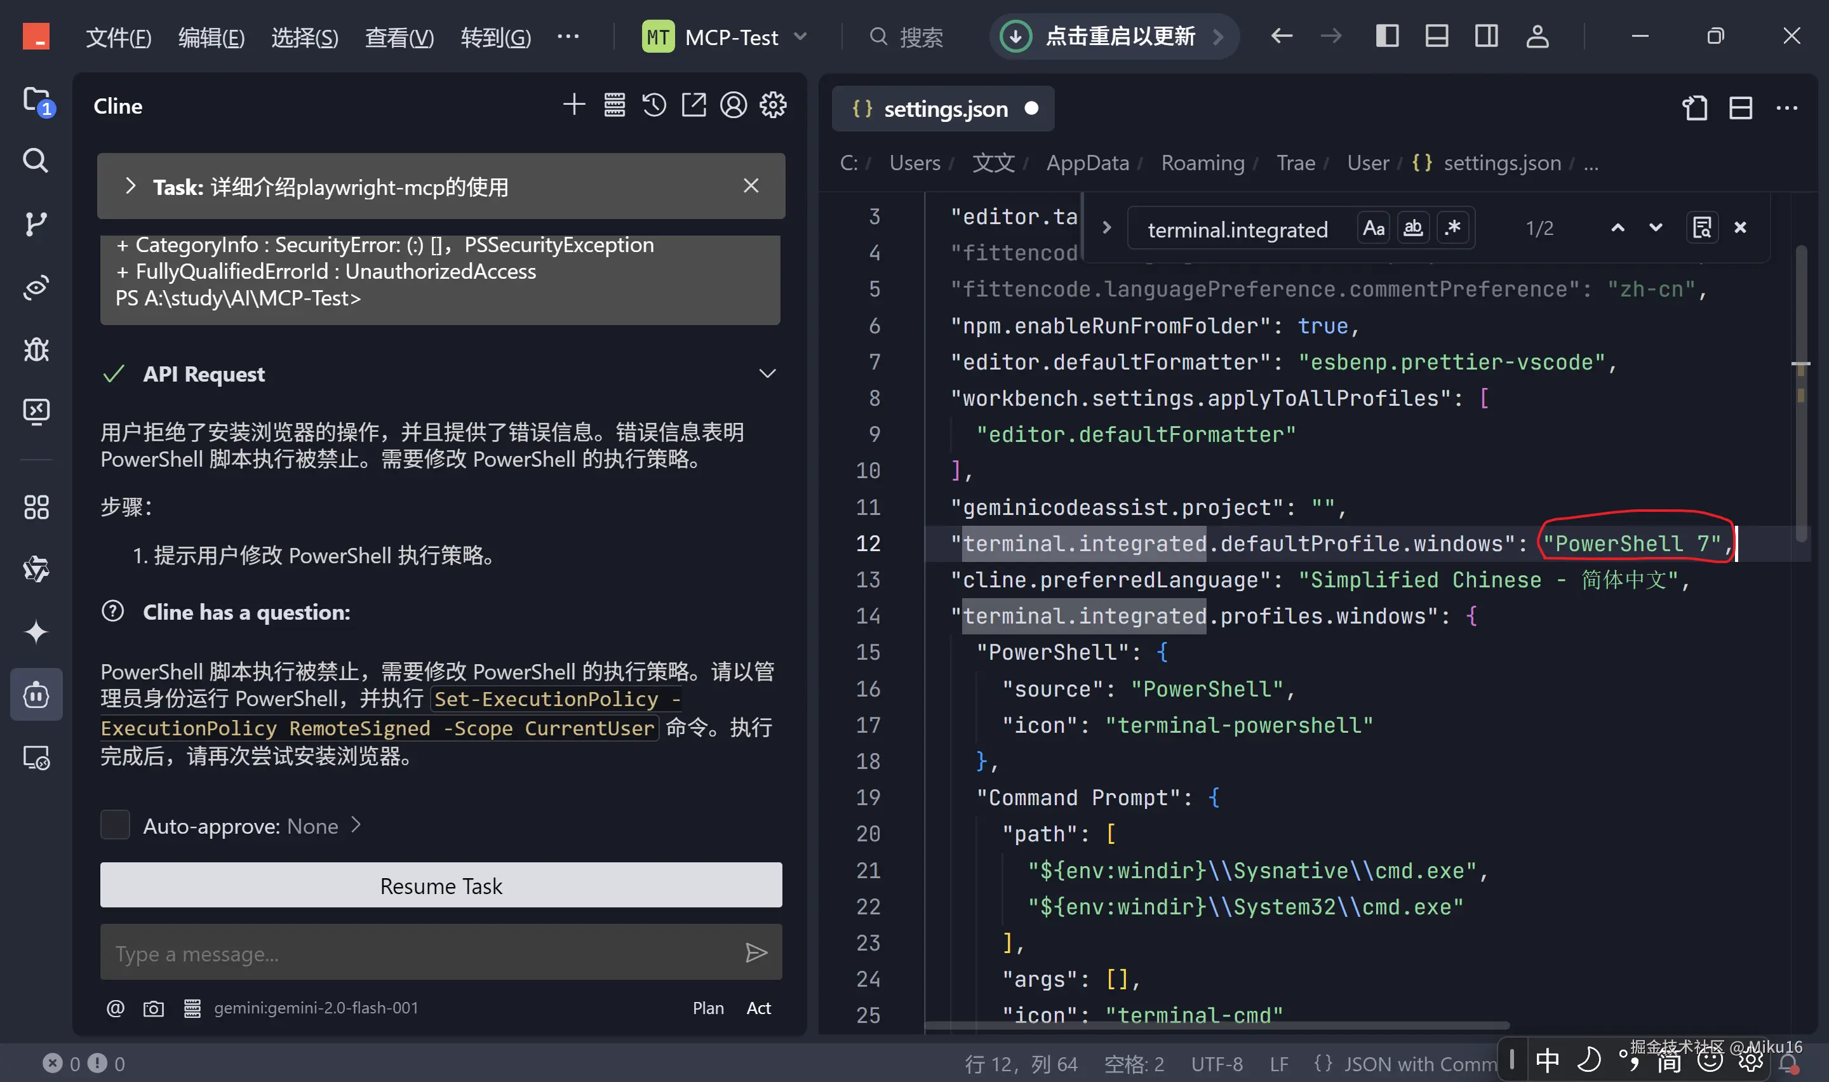Collapse the API Request section

[x=767, y=374]
